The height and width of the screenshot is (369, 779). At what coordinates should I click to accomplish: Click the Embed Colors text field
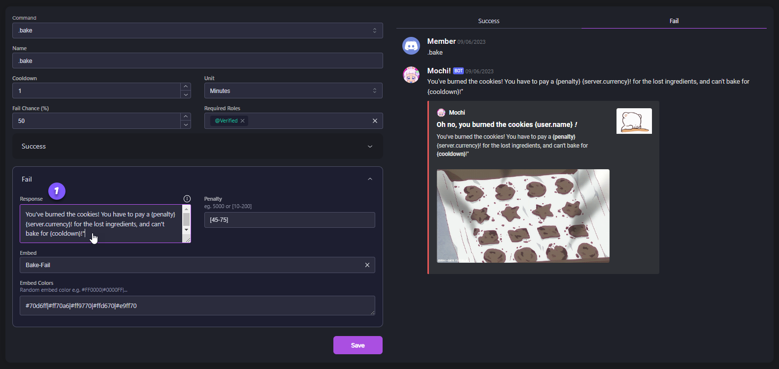[x=197, y=306]
